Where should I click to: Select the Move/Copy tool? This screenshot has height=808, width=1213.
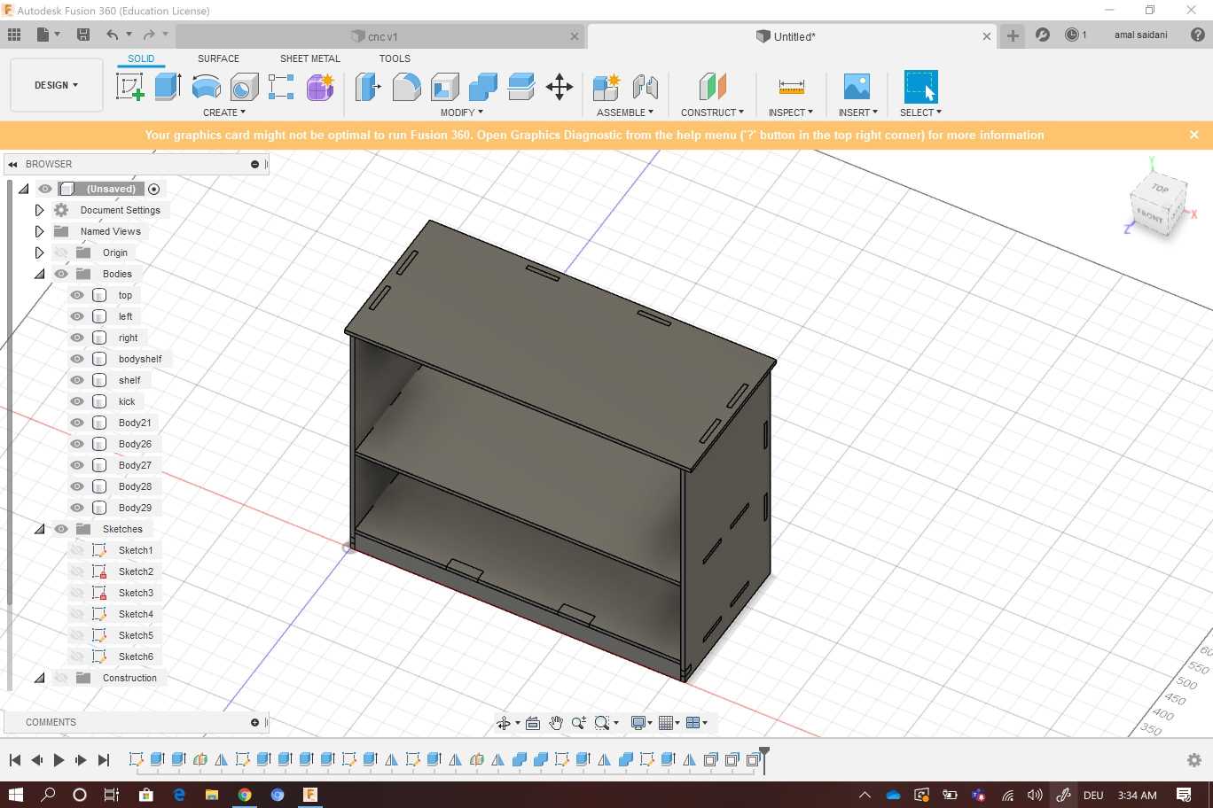point(559,87)
